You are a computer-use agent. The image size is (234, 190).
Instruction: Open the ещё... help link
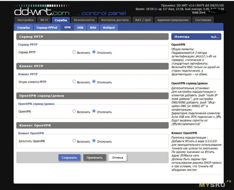point(215,37)
